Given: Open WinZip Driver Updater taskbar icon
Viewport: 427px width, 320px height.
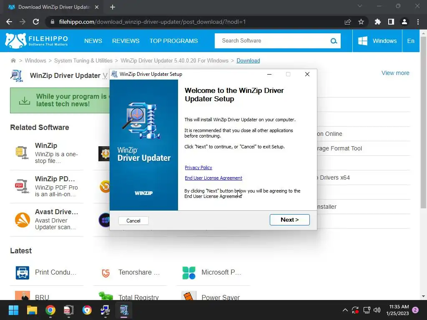Looking at the screenshot, I should (x=124, y=310).
